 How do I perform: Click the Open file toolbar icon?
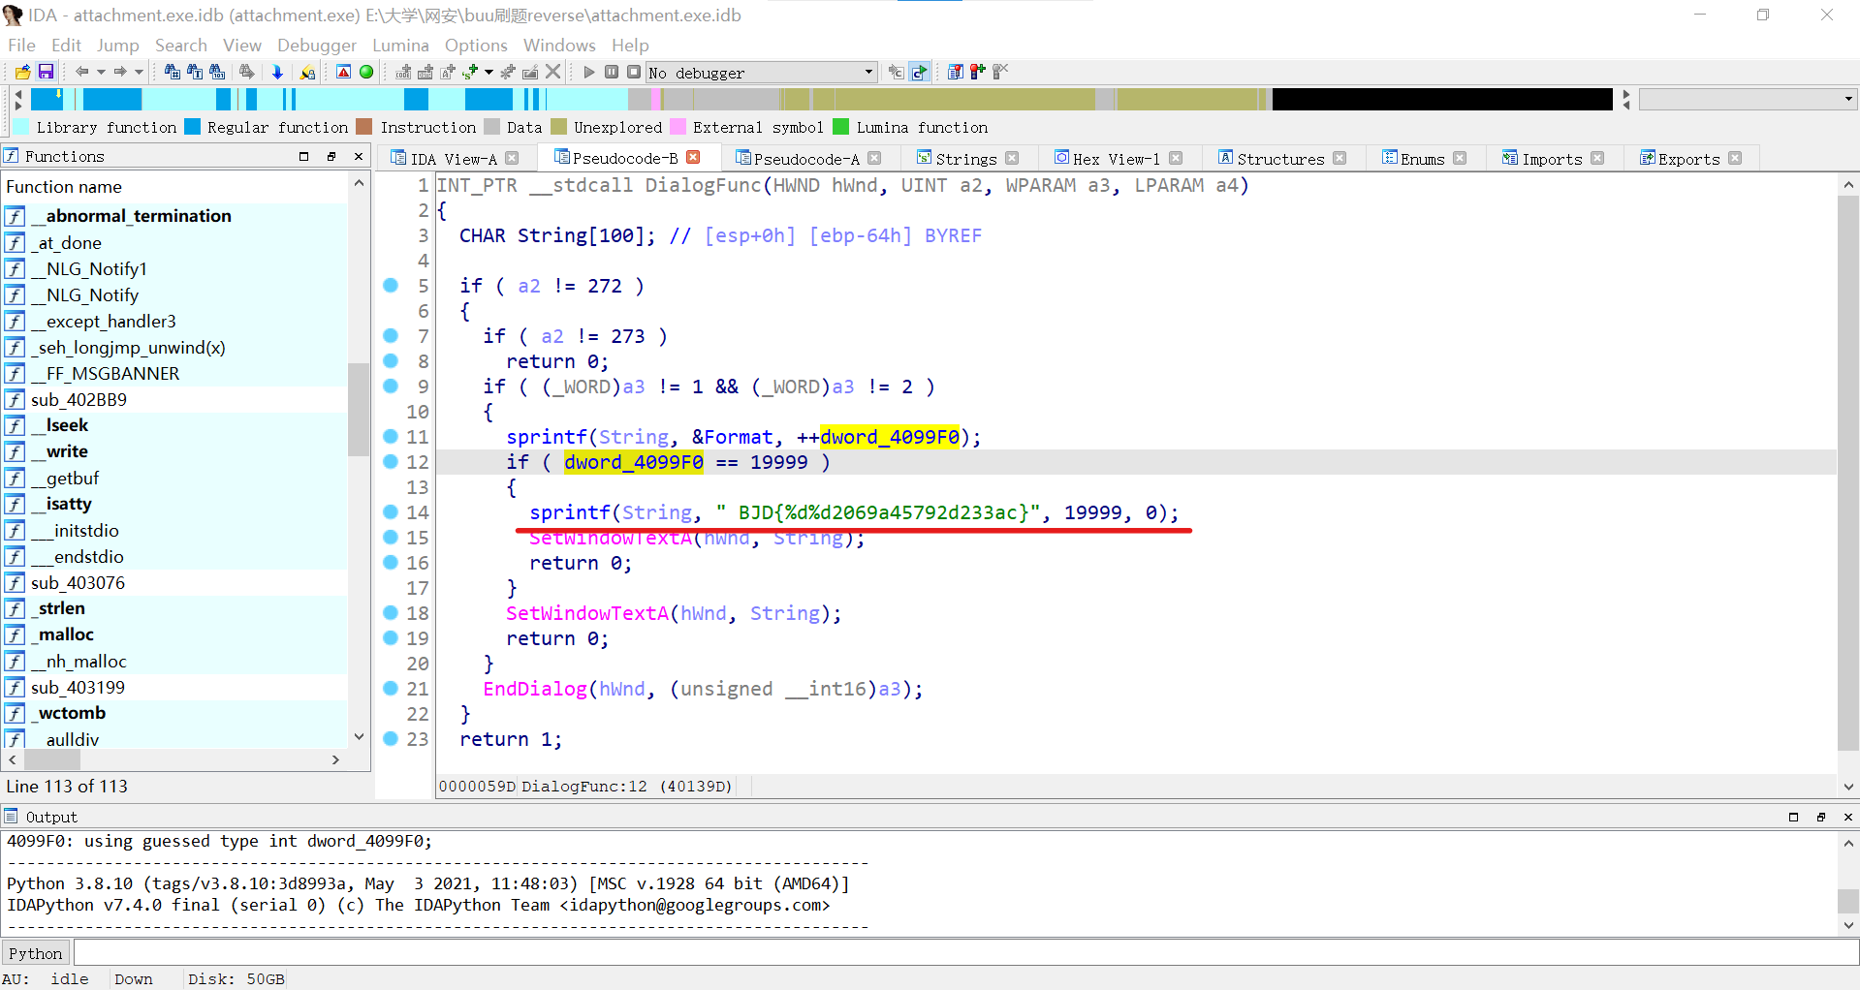click(x=22, y=72)
